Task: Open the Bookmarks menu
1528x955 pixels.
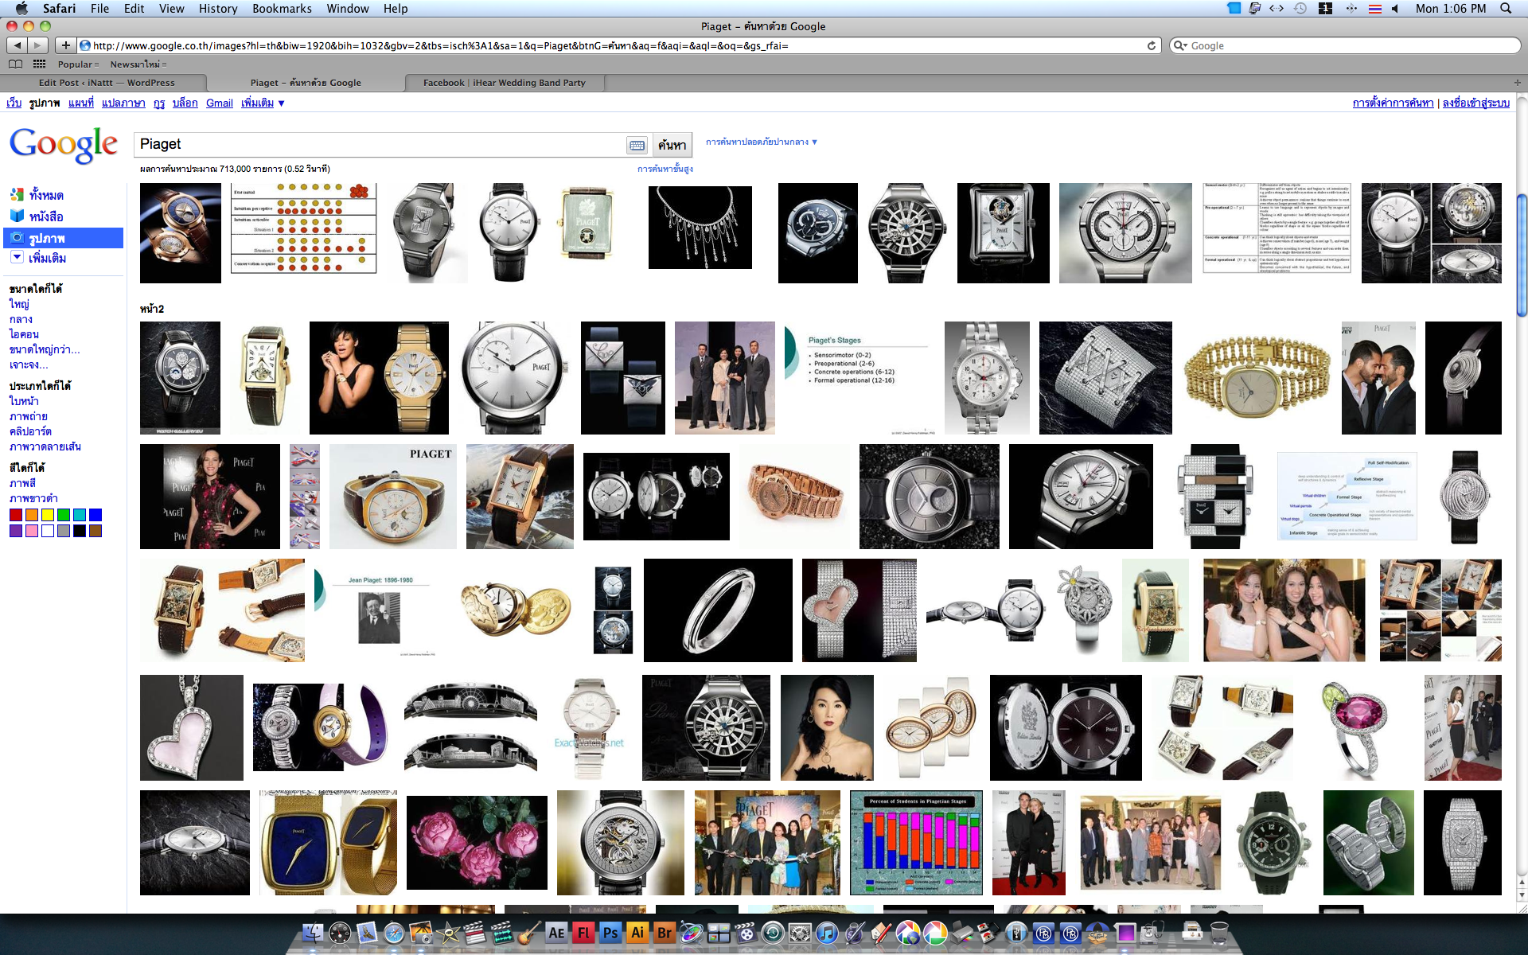Action: click(282, 8)
